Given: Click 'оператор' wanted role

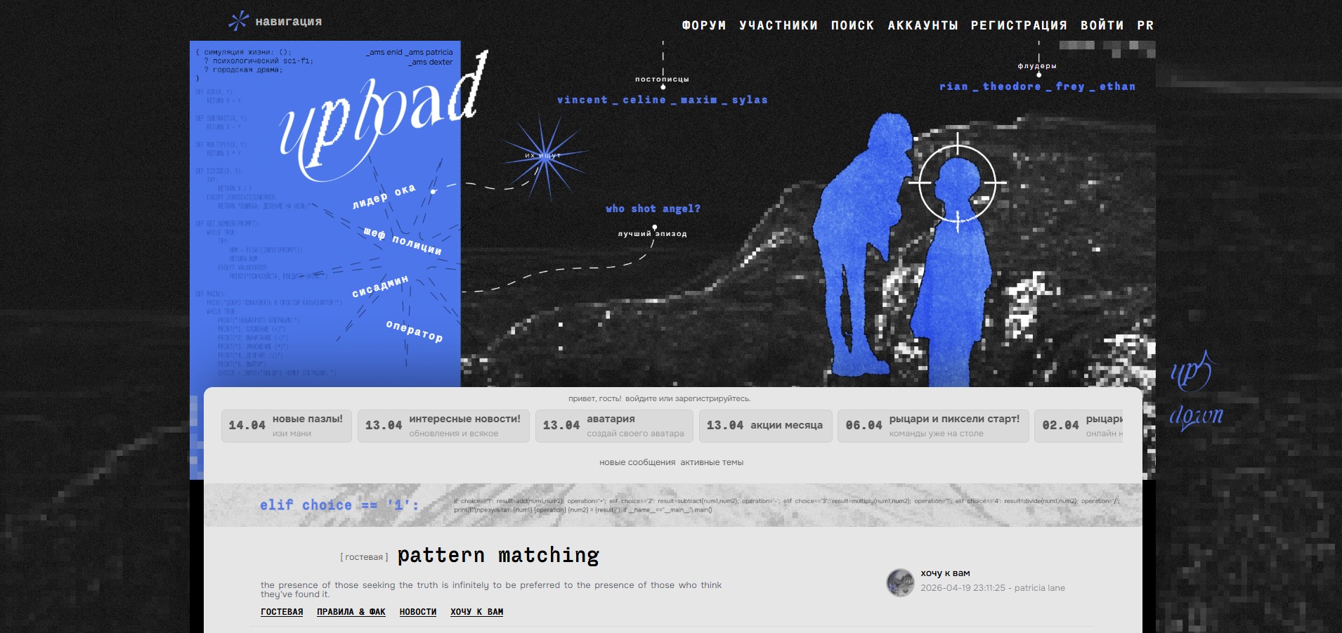Looking at the screenshot, I should (415, 331).
